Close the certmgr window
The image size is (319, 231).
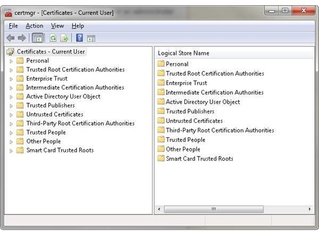[304, 11]
